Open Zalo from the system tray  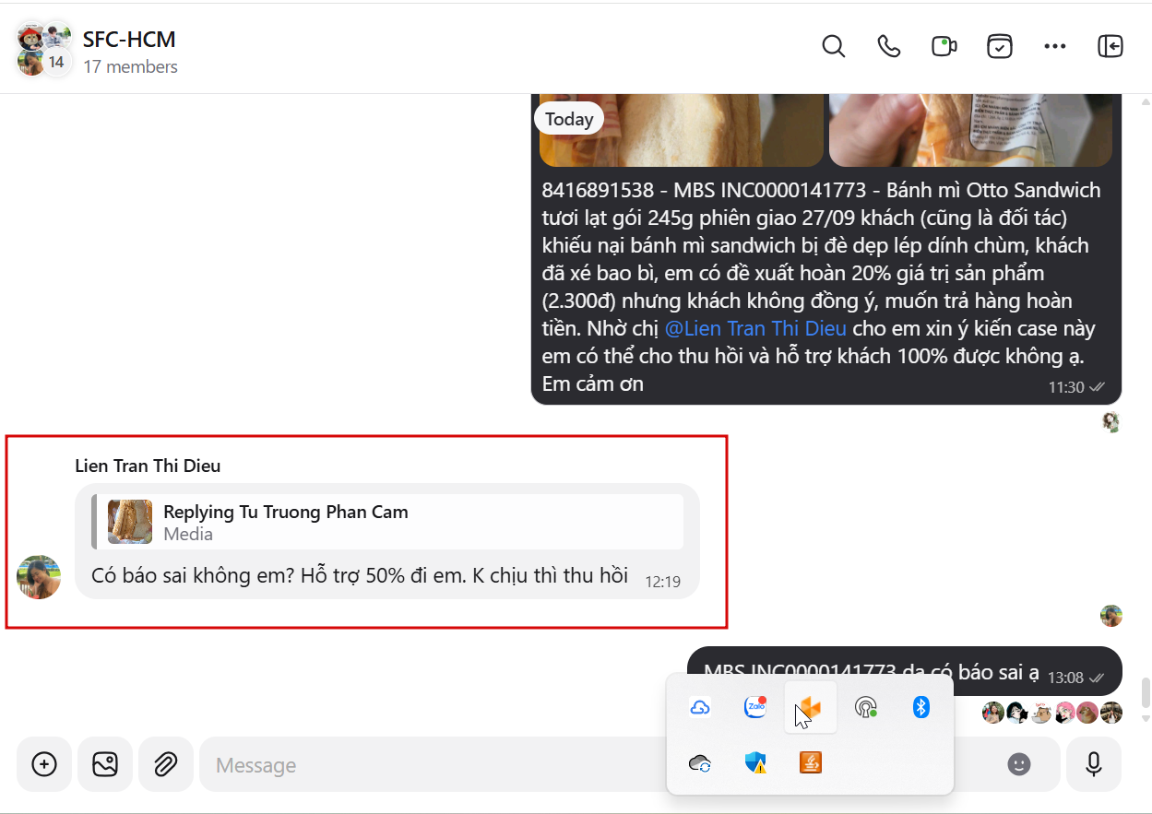[x=755, y=707]
